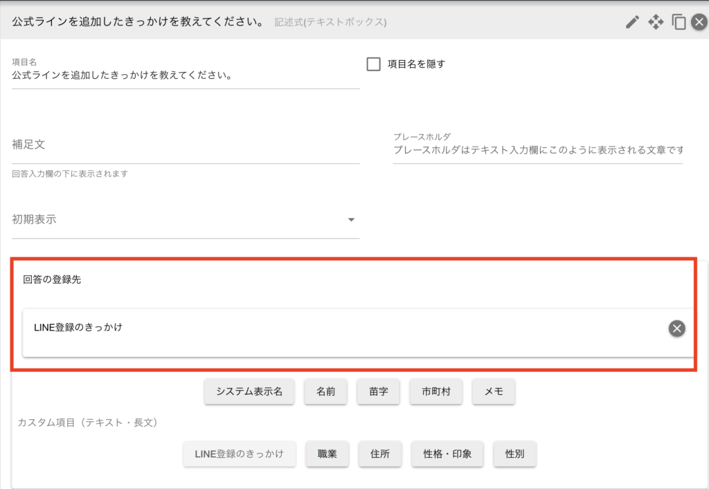Select the 性別 custom item
The width and height of the screenshot is (709, 489).
click(514, 454)
